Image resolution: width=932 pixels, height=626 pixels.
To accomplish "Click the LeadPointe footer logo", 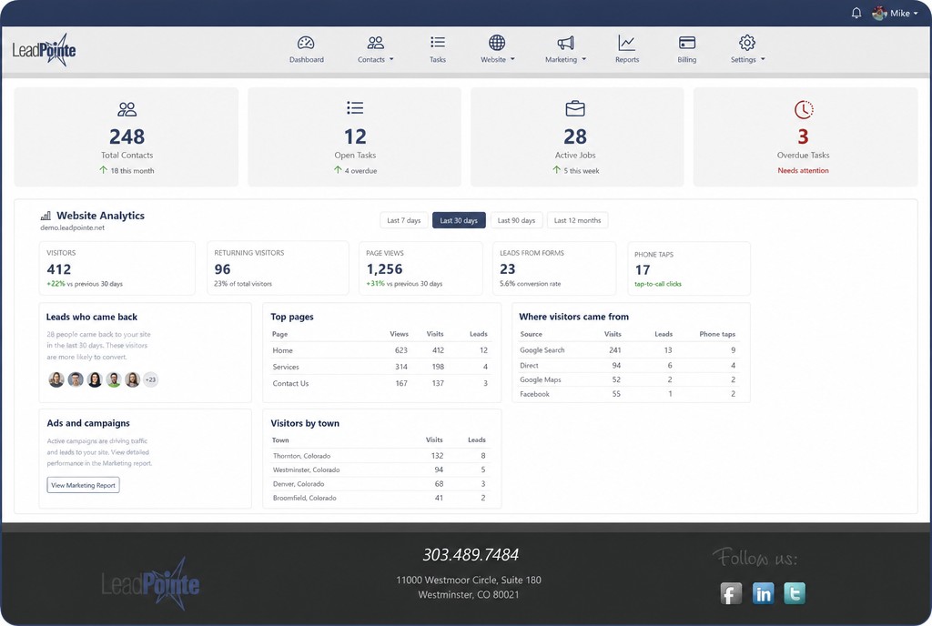I will 150,584.
